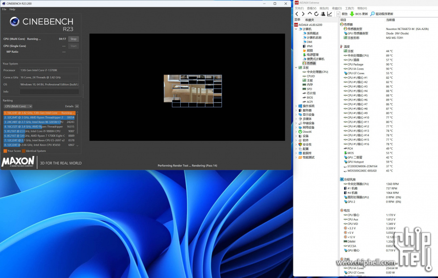The height and width of the screenshot is (278, 438).
Task: Click the 当前值 column header
Action: 391,20
